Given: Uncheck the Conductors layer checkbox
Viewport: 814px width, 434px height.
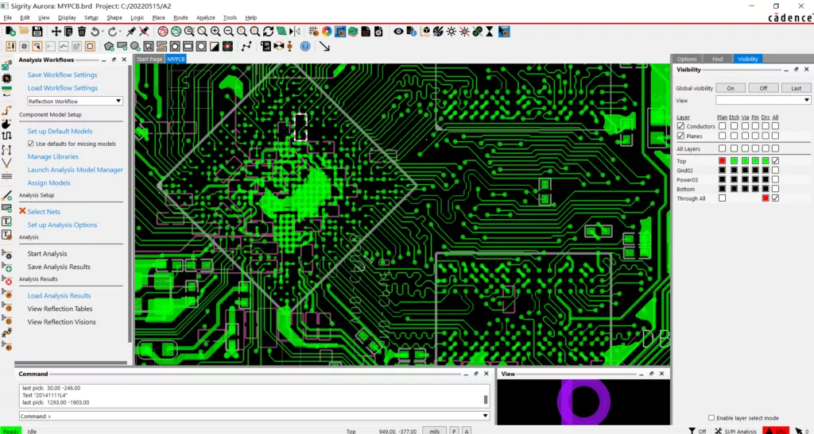Looking at the screenshot, I should 680,126.
